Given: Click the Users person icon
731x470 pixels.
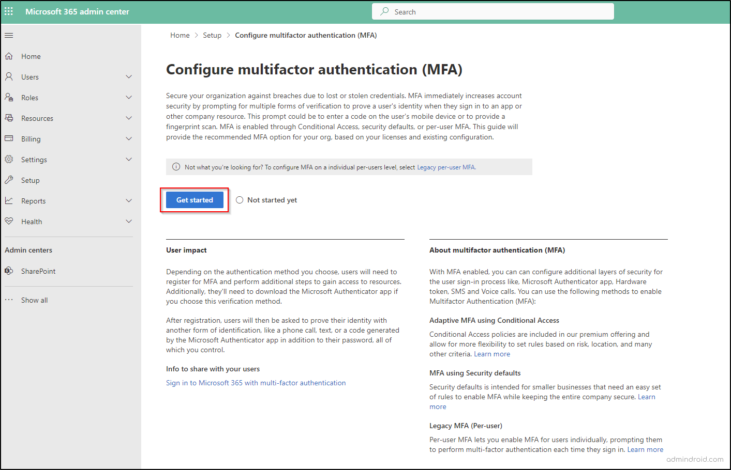Looking at the screenshot, I should click(x=9, y=76).
